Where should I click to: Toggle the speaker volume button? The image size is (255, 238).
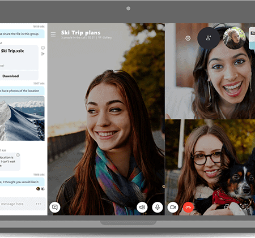coord(142,207)
